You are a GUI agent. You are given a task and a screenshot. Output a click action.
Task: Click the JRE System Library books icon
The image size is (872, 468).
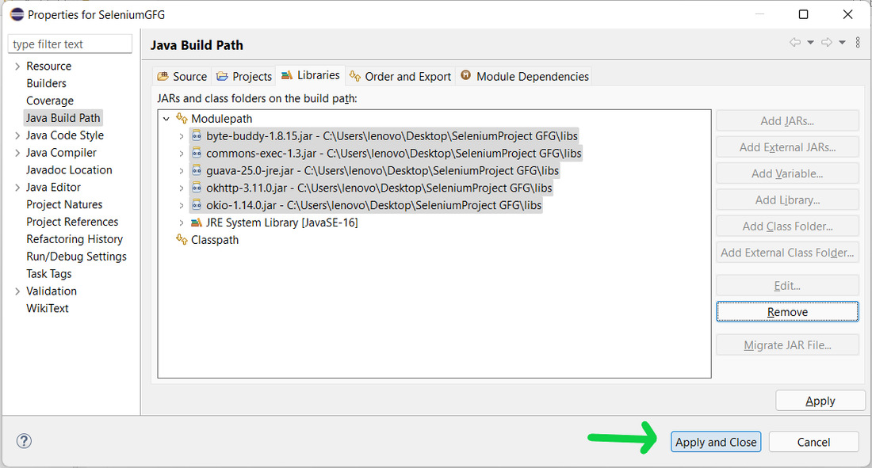(197, 223)
